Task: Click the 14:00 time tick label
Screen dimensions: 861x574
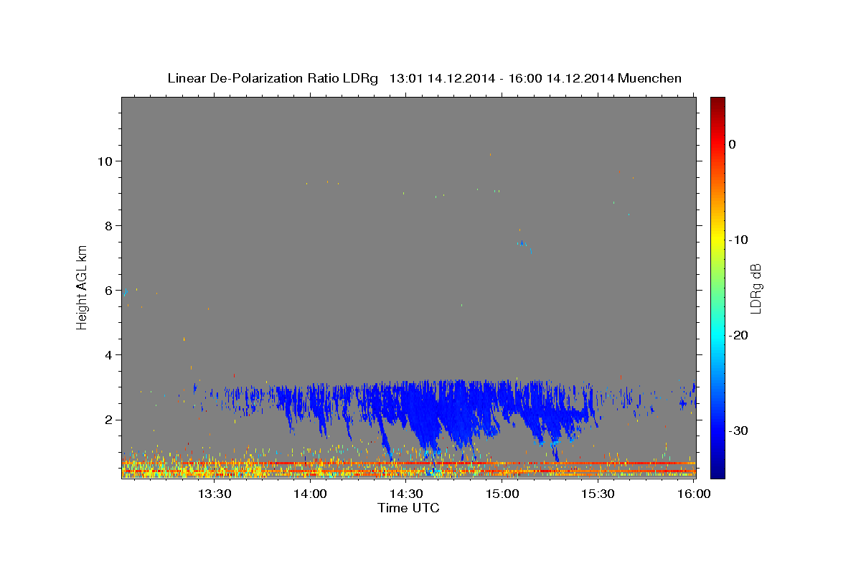Action: coord(310,494)
